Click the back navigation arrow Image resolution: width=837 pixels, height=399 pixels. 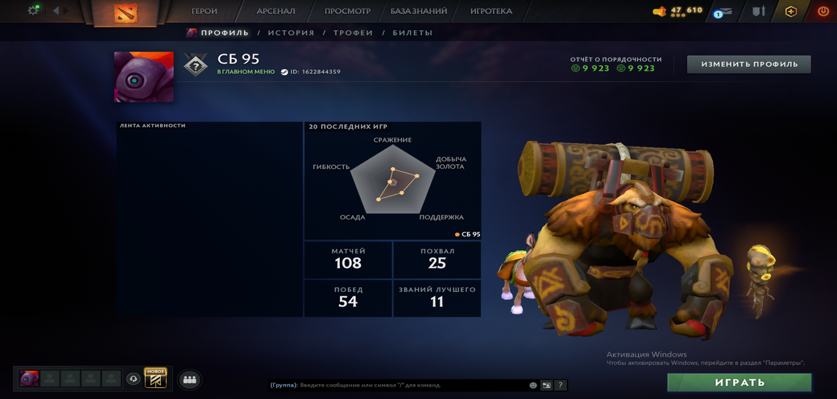56,10
